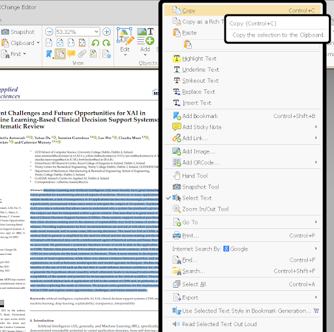This screenshot has width=334, height=332.
Task: Expand the Go To submenu
Action: [243, 222]
